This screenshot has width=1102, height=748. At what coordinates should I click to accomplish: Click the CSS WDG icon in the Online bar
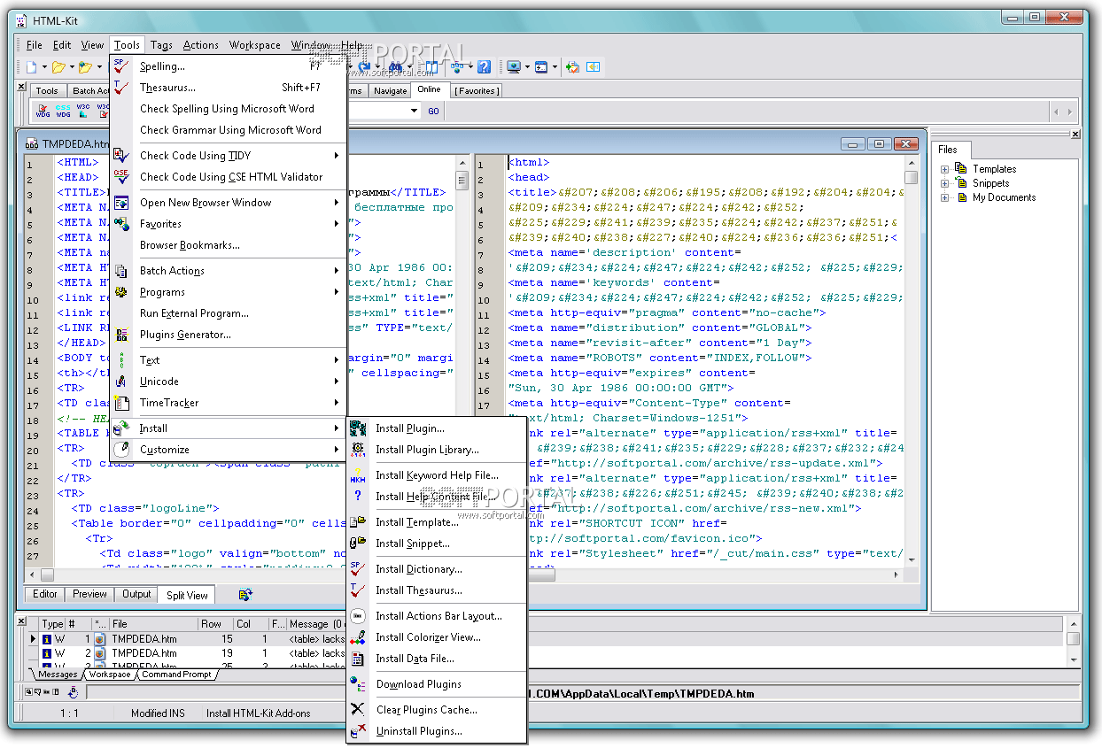point(63,111)
